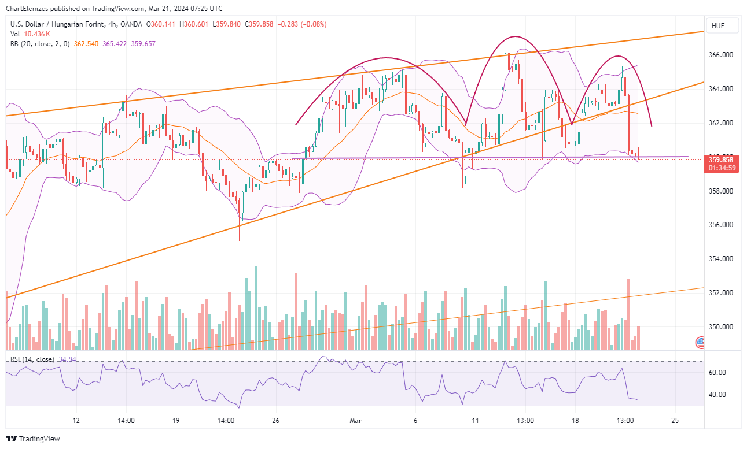The height and width of the screenshot is (449, 747).
Task: Click the 366.000 price axis label
Action: tap(721, 55)
